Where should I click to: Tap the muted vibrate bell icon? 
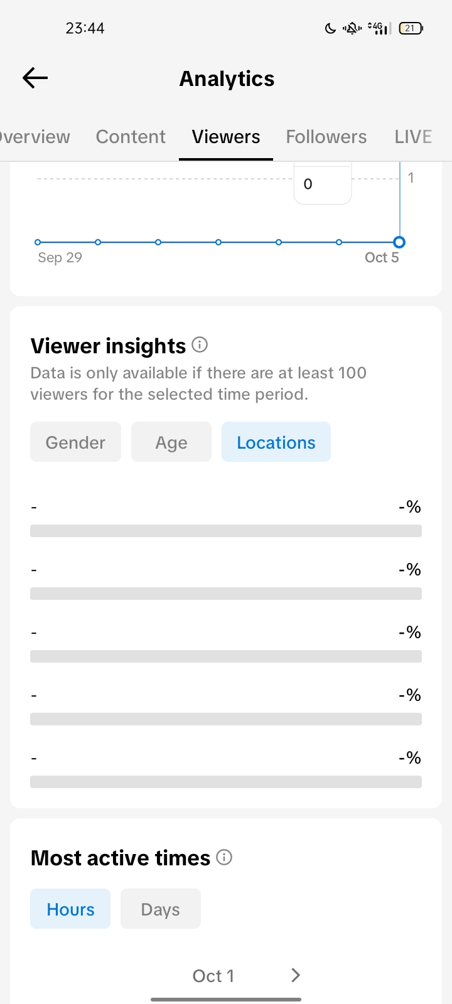(352, 28)
